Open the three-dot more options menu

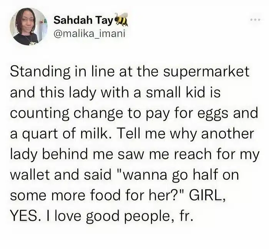(x=256, y=20)
